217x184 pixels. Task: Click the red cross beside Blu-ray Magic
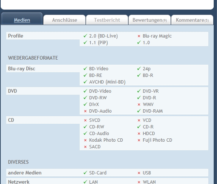pyautogui.click(x=139, y=36)
